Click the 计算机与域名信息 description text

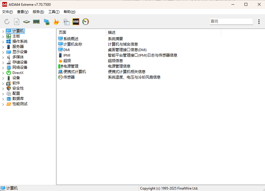point(123,44)
